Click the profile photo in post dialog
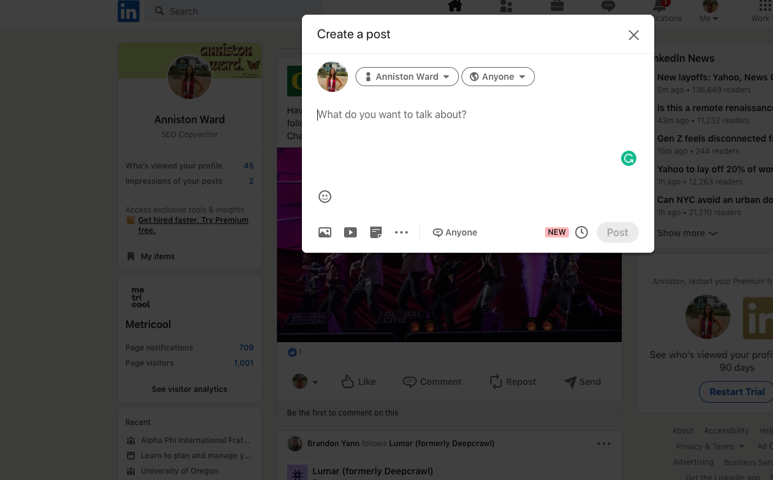Image resolution: width=773 pixels, height=480 pixels. [x=333, y=77]
